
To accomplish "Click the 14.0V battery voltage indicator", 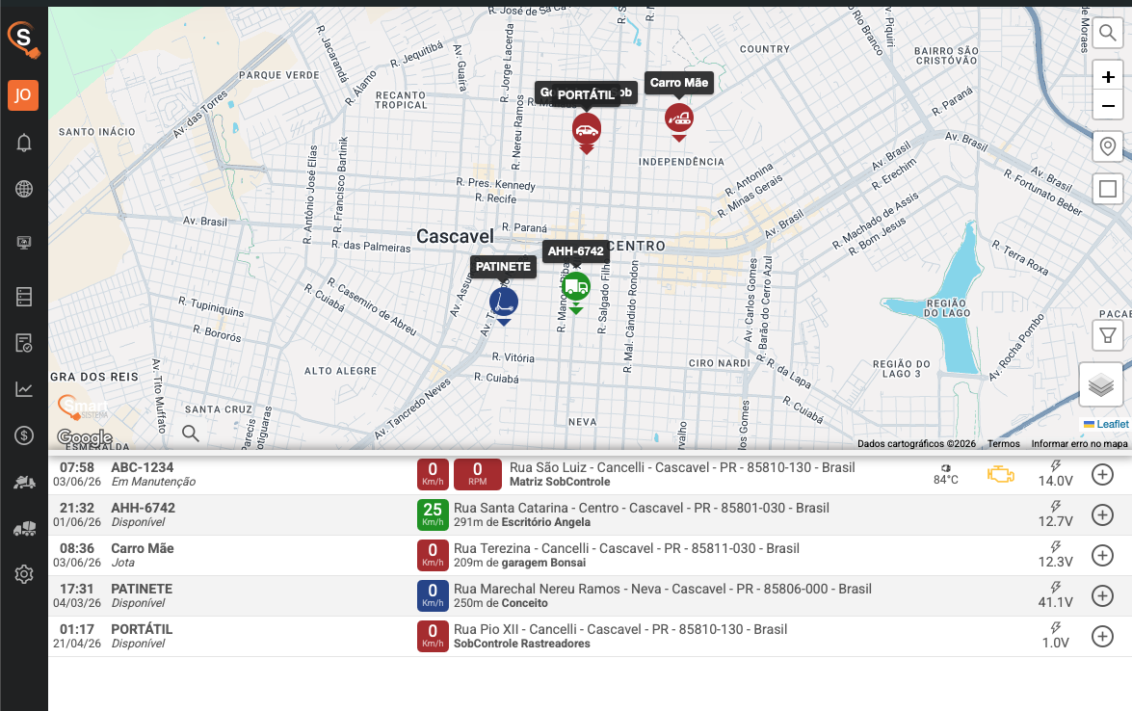I will point(1055,474).
